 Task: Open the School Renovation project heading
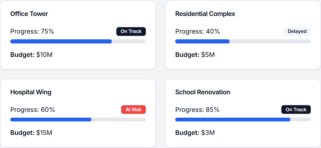[x=202, y=92]
